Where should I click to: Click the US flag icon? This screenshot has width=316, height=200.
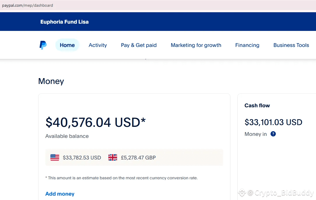coord(55,158)
